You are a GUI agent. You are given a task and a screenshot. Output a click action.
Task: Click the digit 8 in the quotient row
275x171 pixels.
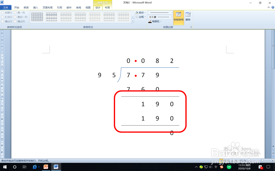tap(157, 61)
